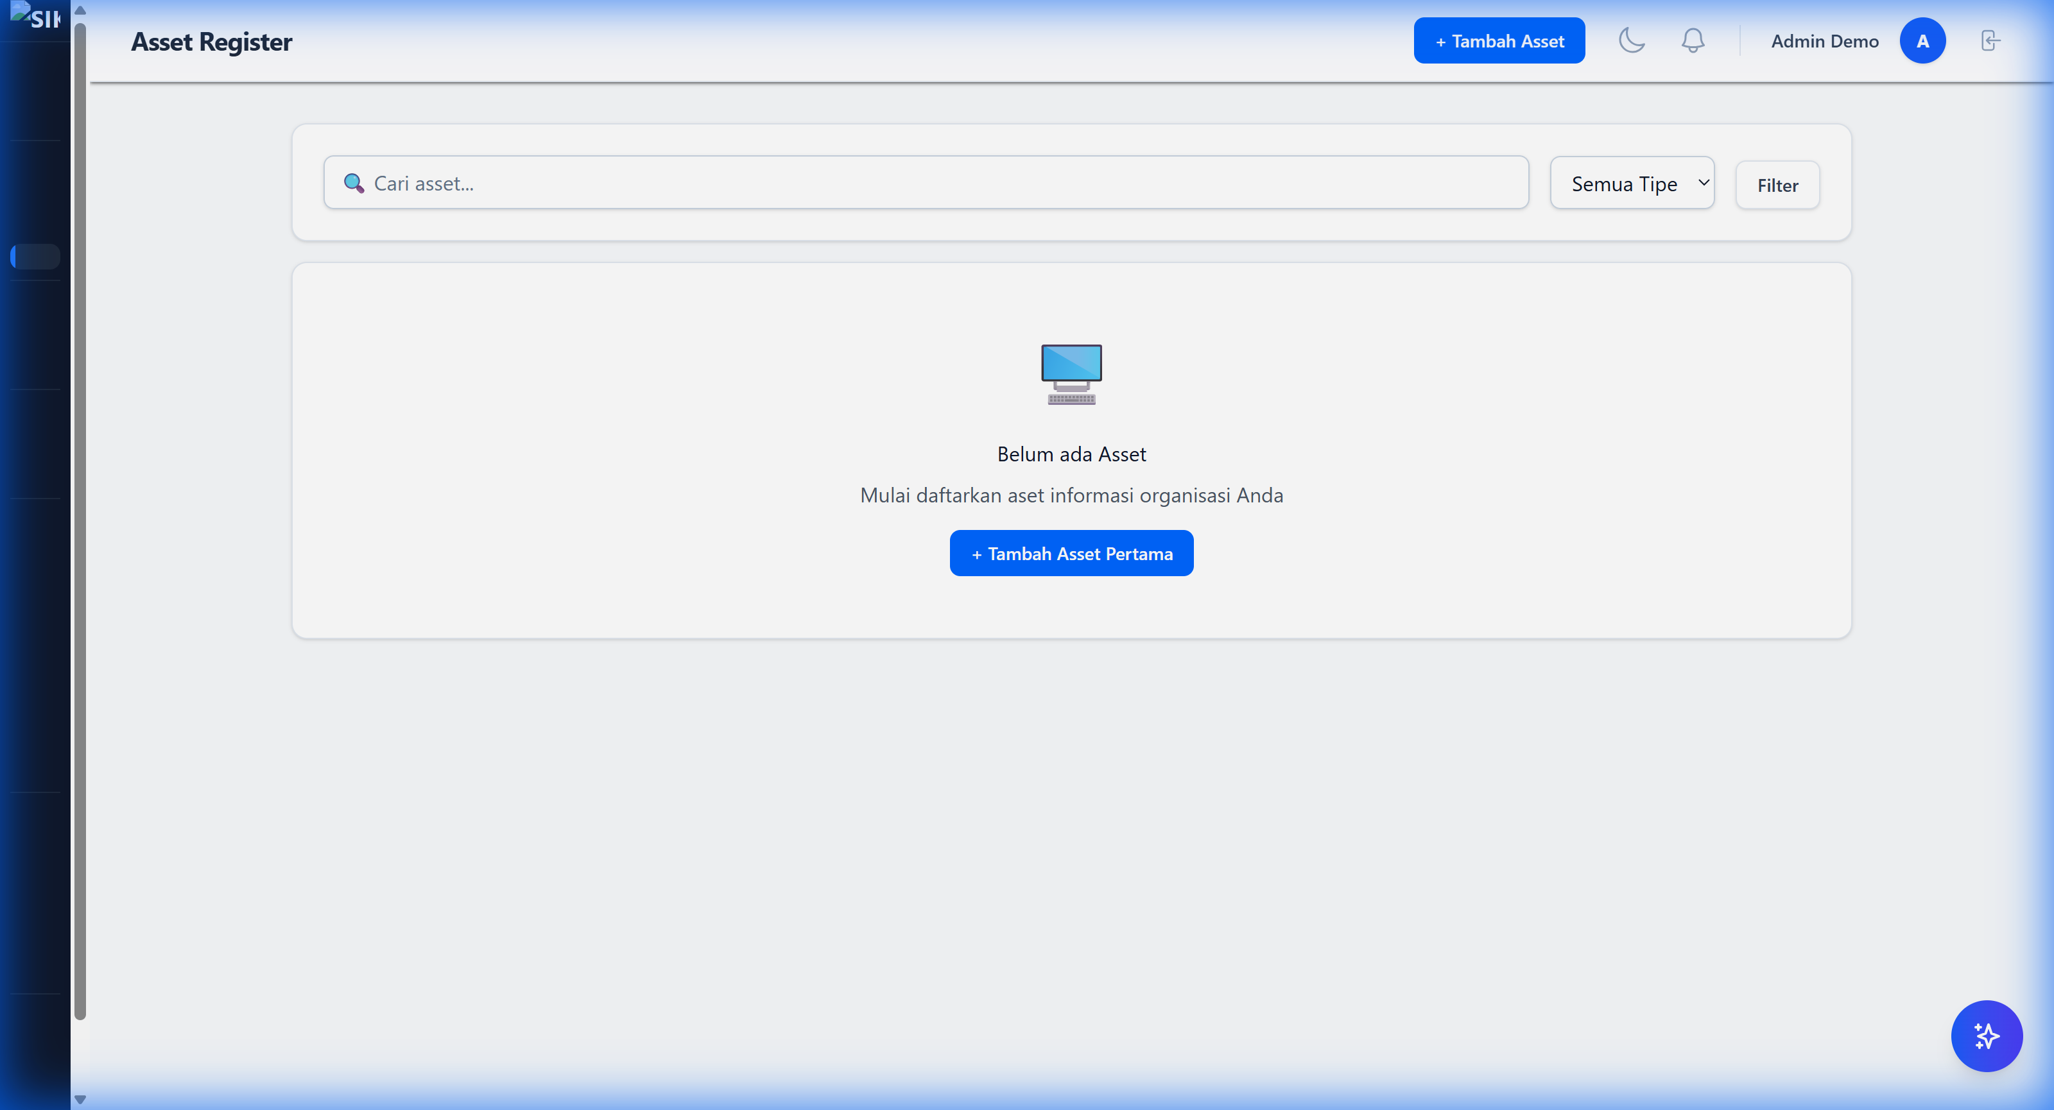Select the highlighted active sidebar menu item
2054x1110 pixels.
coord(36,257)
